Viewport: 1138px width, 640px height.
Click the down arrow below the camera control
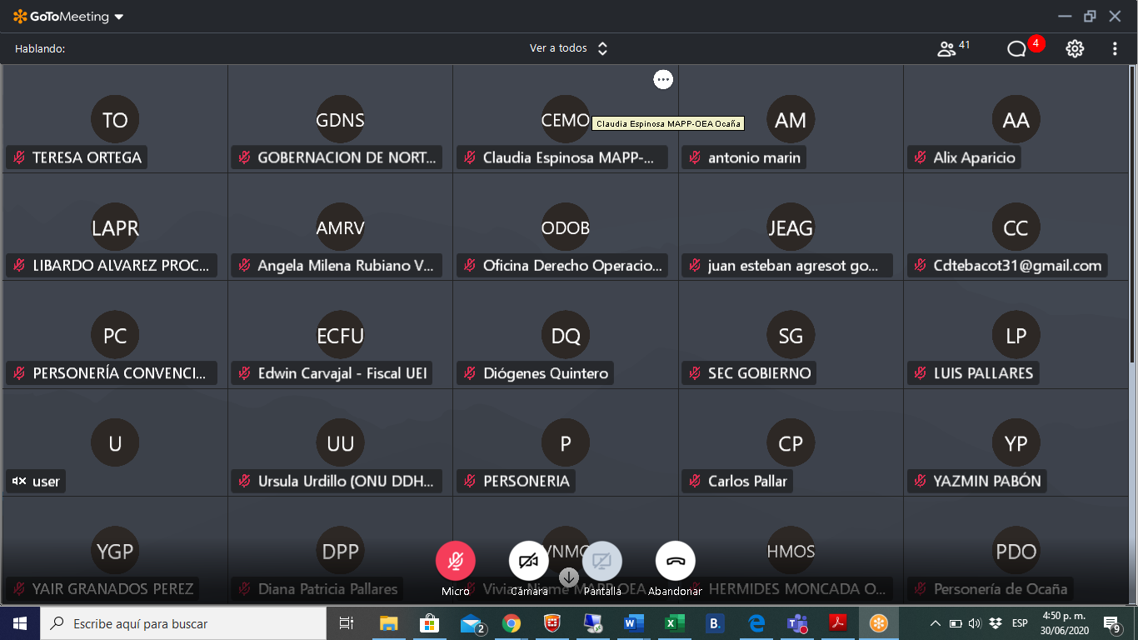569,577
